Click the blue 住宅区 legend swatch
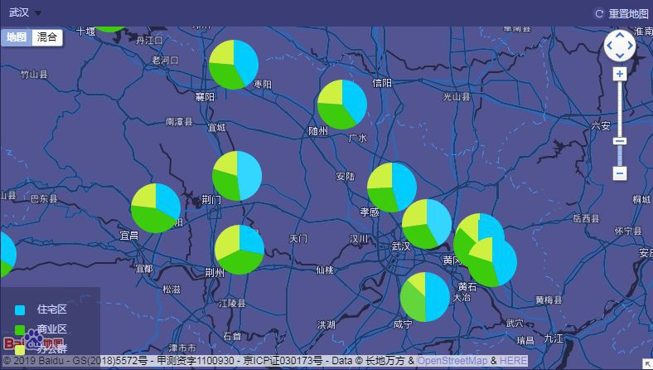This screenshot has width=653, height=370. point(20,310)
